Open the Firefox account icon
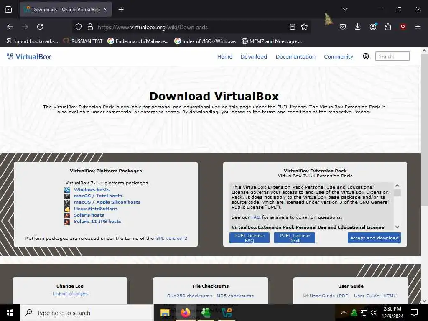This screenshot has width=428, height=321. click(373, 27)
